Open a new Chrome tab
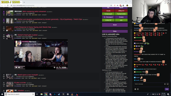Image resolution: width=171 pixels, height=96 pixels. [24, 2]
